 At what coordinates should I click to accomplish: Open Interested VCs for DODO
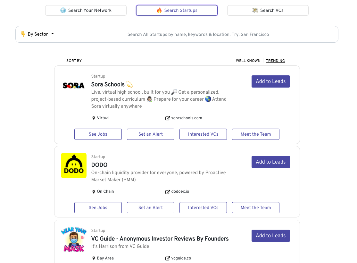pyautogui.click(x=203, y=208)
